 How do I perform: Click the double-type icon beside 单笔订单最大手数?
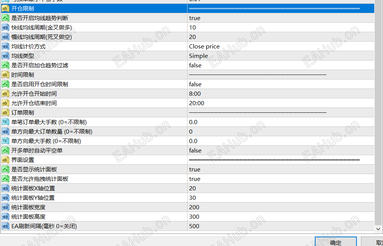point(5,122)
